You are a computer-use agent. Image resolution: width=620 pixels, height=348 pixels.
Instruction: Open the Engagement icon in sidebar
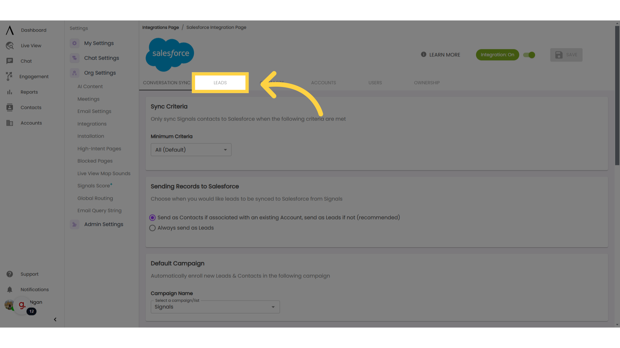[9, 76]
